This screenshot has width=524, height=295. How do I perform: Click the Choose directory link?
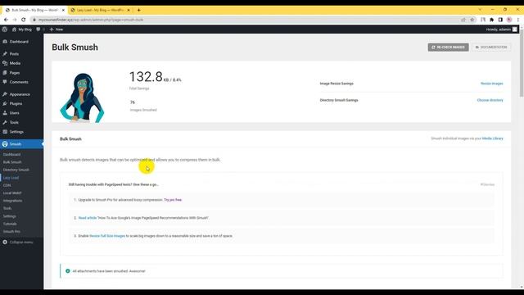point(490,100)
